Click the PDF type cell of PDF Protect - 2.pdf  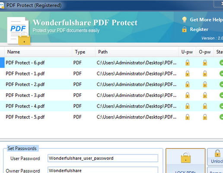[77, 84]
